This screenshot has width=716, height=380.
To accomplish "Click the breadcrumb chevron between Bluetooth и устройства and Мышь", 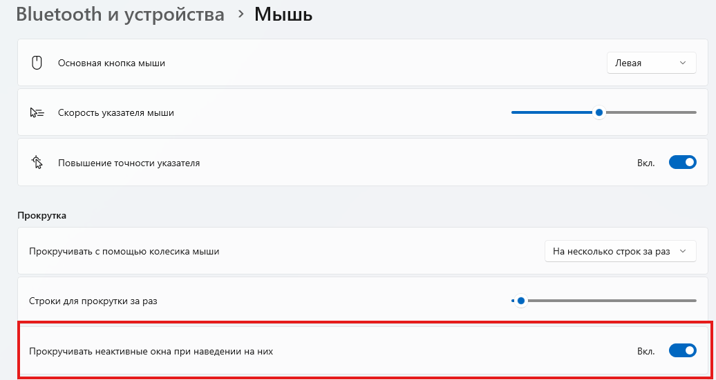I will pos(241,14).
